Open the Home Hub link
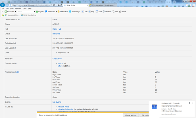 click(x=57, y=29)
